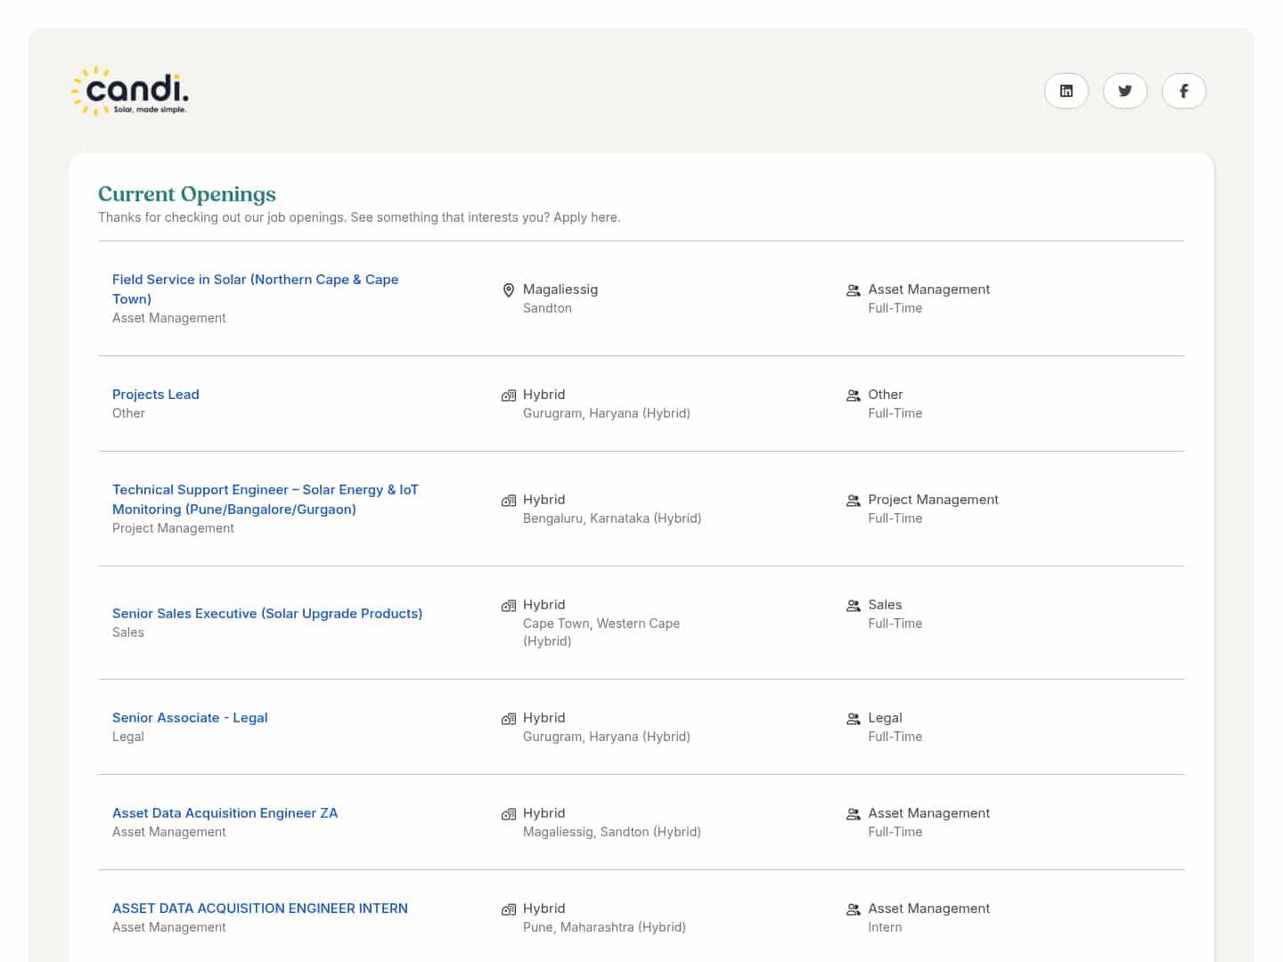The image size is (1283, 962).
Task: Click the hybrid icon in Projects Lead row
Action: [509, 395]
